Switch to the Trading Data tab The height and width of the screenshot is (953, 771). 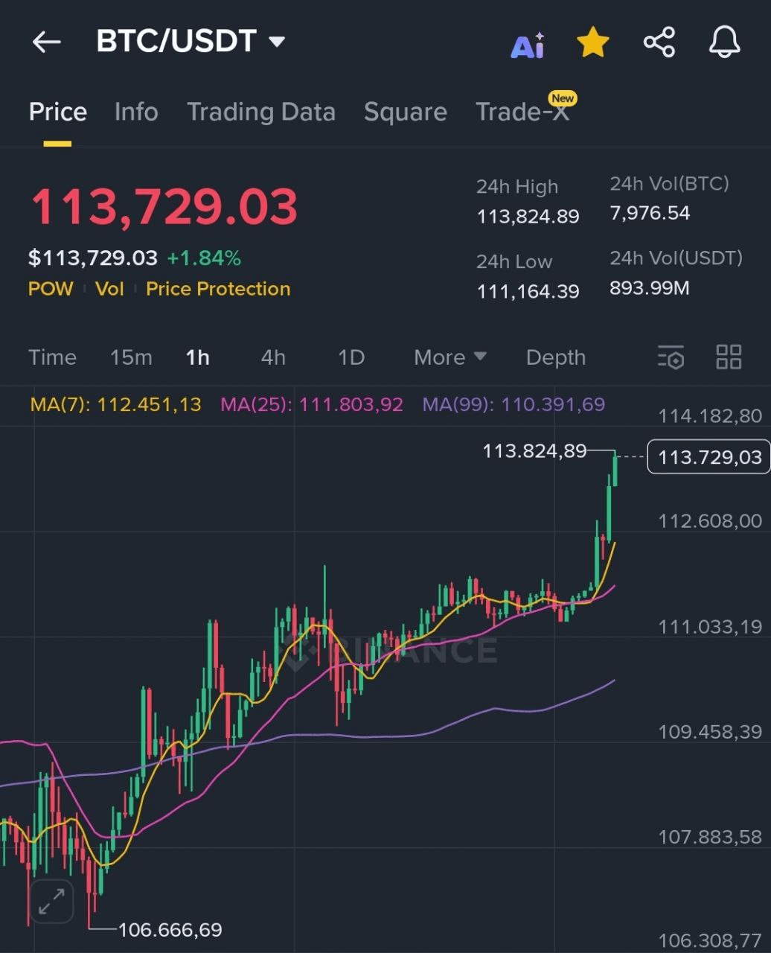(260, 112)
